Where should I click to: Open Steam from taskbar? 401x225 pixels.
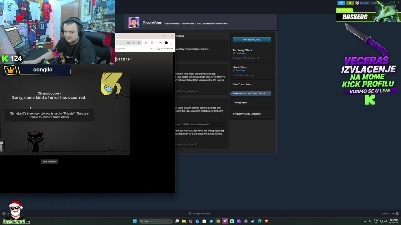coord(253,221)
